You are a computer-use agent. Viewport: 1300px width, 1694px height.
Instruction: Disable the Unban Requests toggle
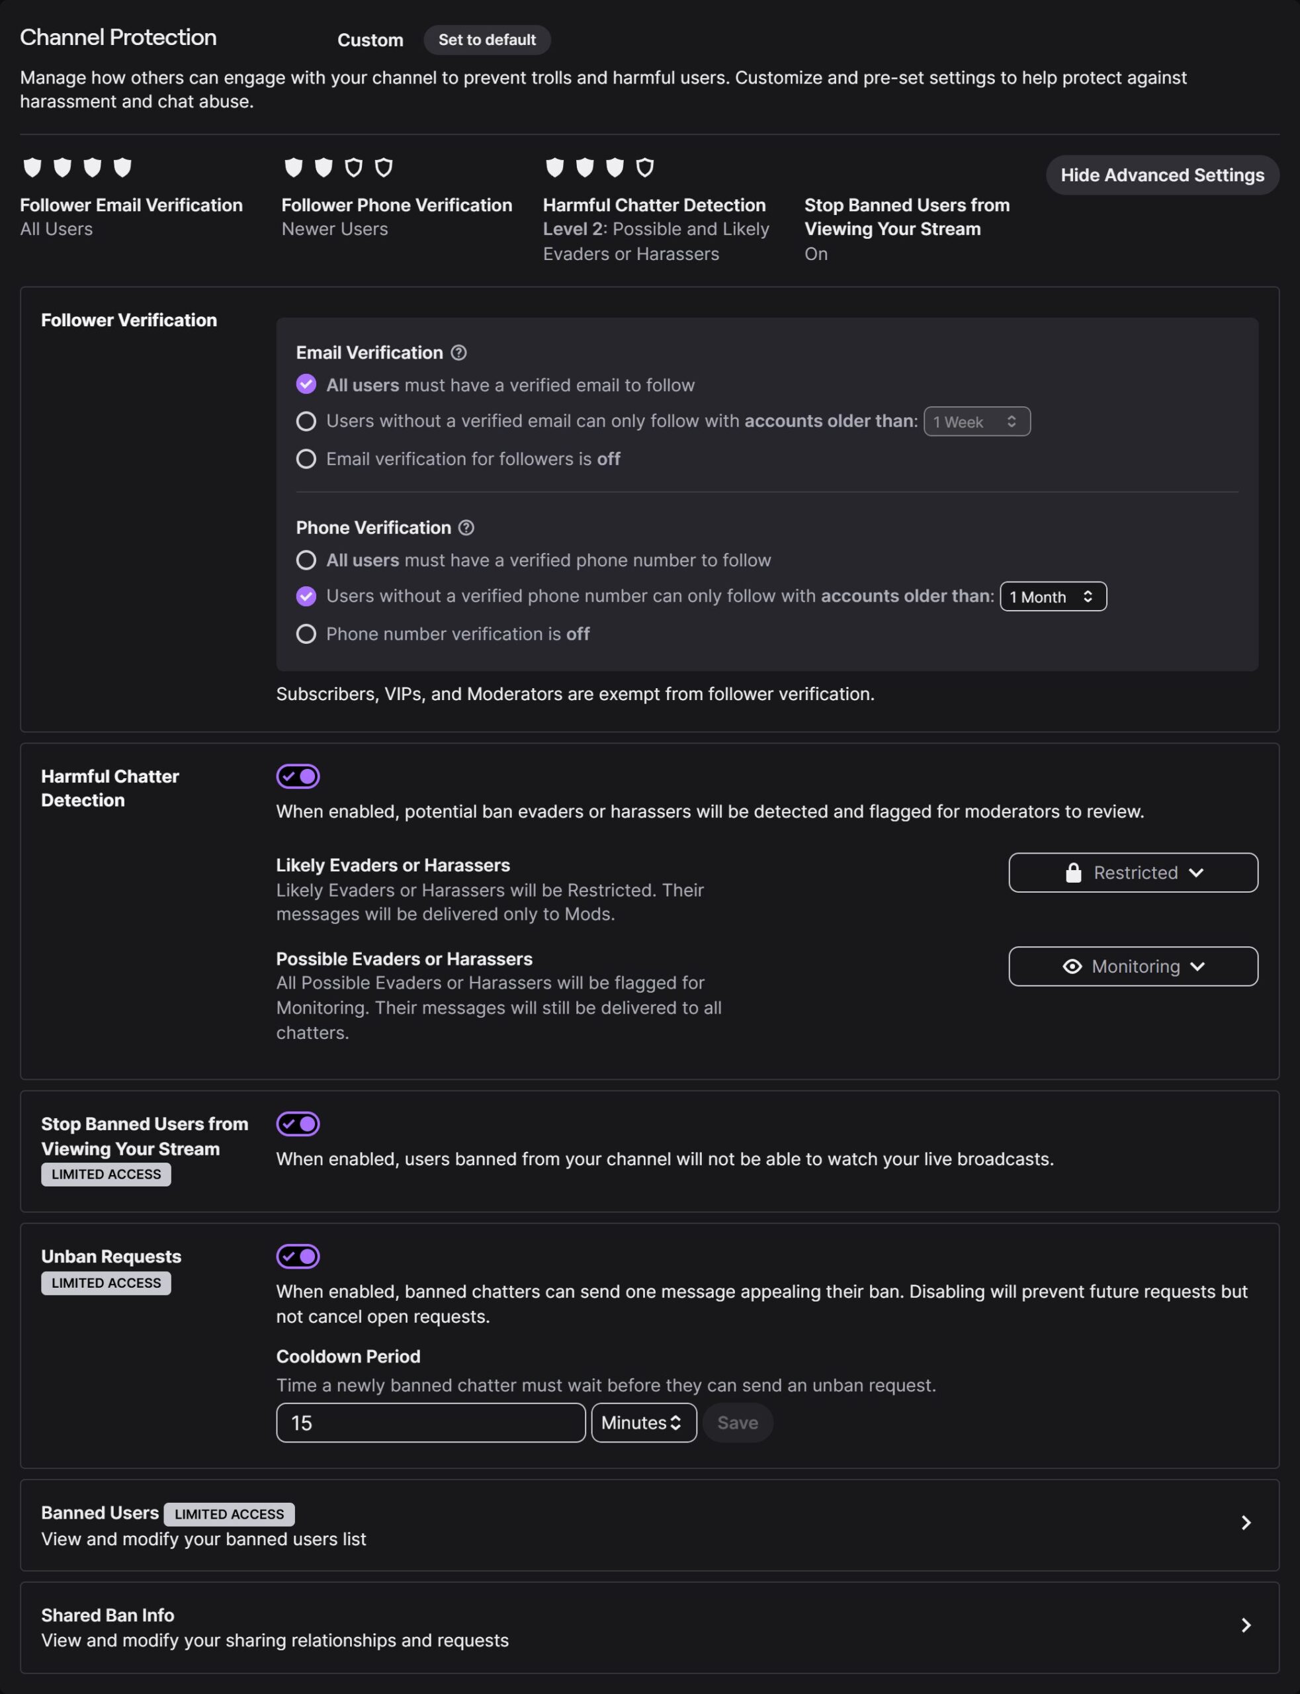point(298,1256)
